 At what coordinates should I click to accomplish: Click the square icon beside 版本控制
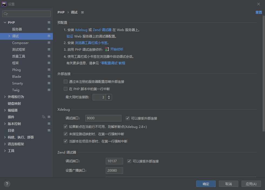[x=49, y=124]
